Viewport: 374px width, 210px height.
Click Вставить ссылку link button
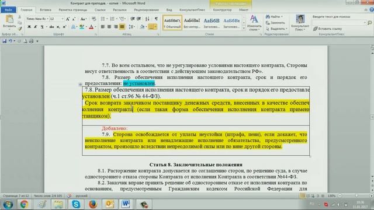click(x=327, y=29)
